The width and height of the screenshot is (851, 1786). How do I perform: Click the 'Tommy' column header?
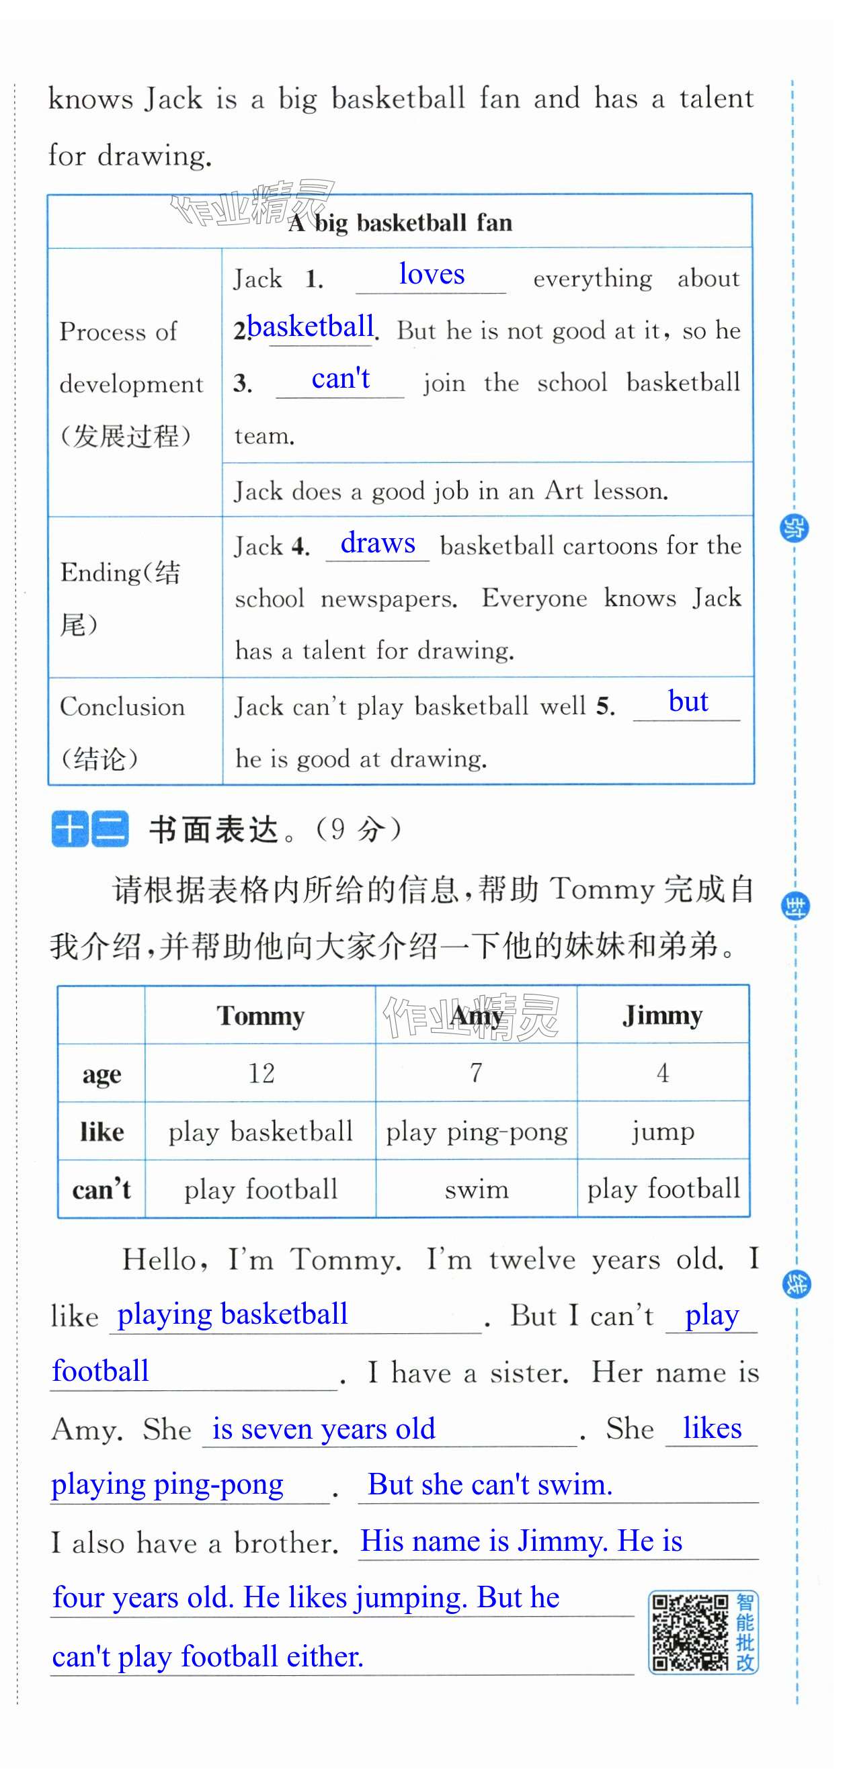pyautogui.click(x=261, y=1017)
